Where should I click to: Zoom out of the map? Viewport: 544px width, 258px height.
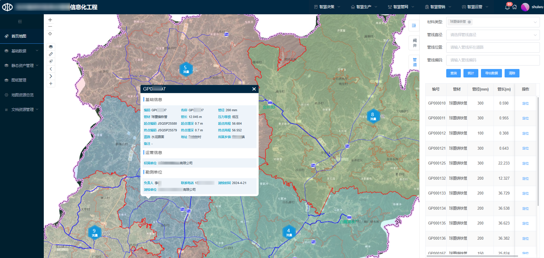[50, 26]
